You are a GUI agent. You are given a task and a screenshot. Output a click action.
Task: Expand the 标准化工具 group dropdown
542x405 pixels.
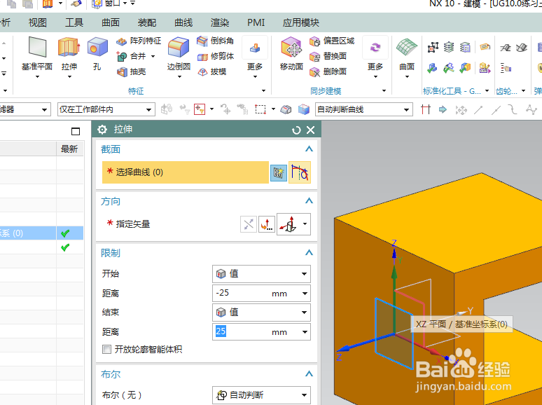pyautogui.click(x=487, y=91)
